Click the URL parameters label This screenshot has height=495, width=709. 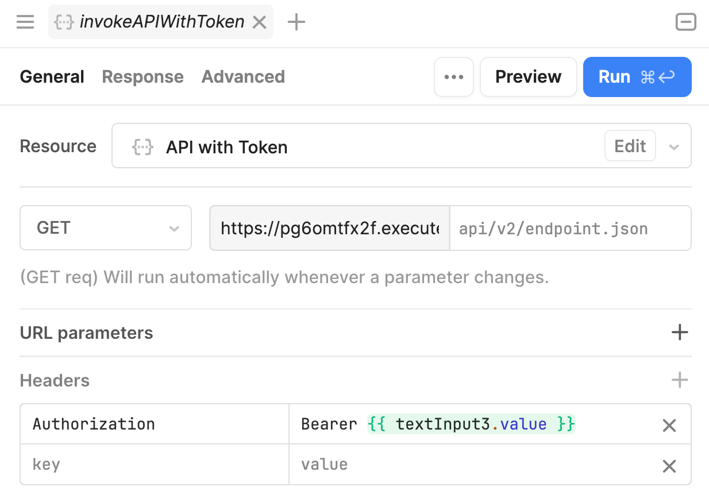[x=87, y=333]
